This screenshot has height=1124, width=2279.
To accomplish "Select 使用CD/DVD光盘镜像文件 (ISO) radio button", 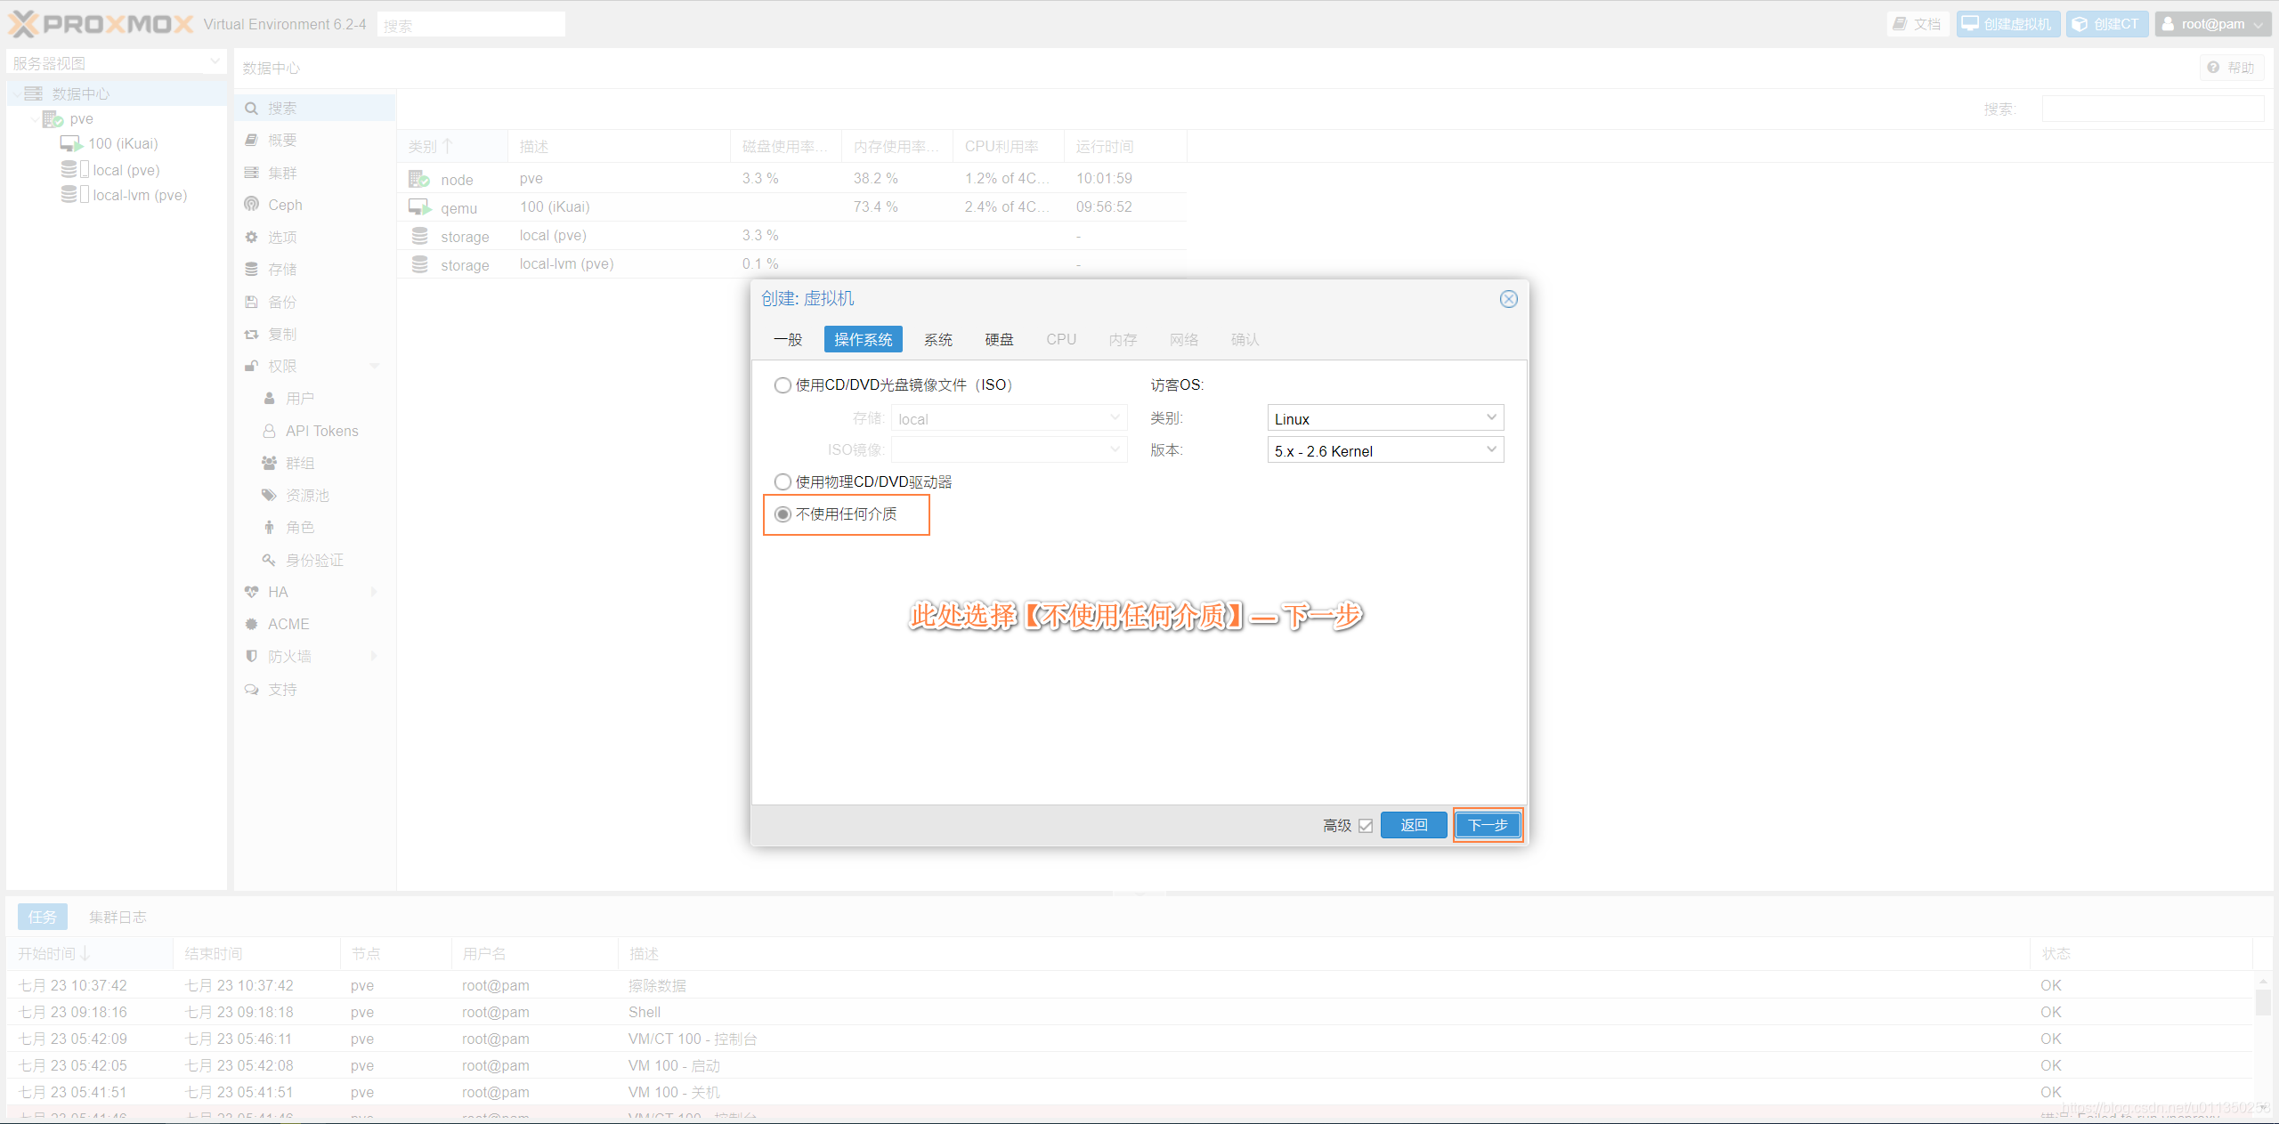I will (x=783, y=385).
